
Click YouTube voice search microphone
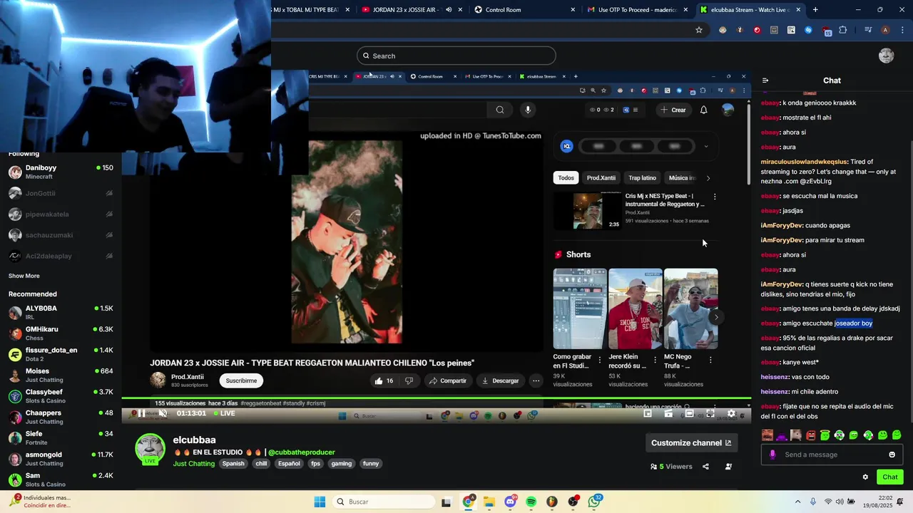point(528,110)
